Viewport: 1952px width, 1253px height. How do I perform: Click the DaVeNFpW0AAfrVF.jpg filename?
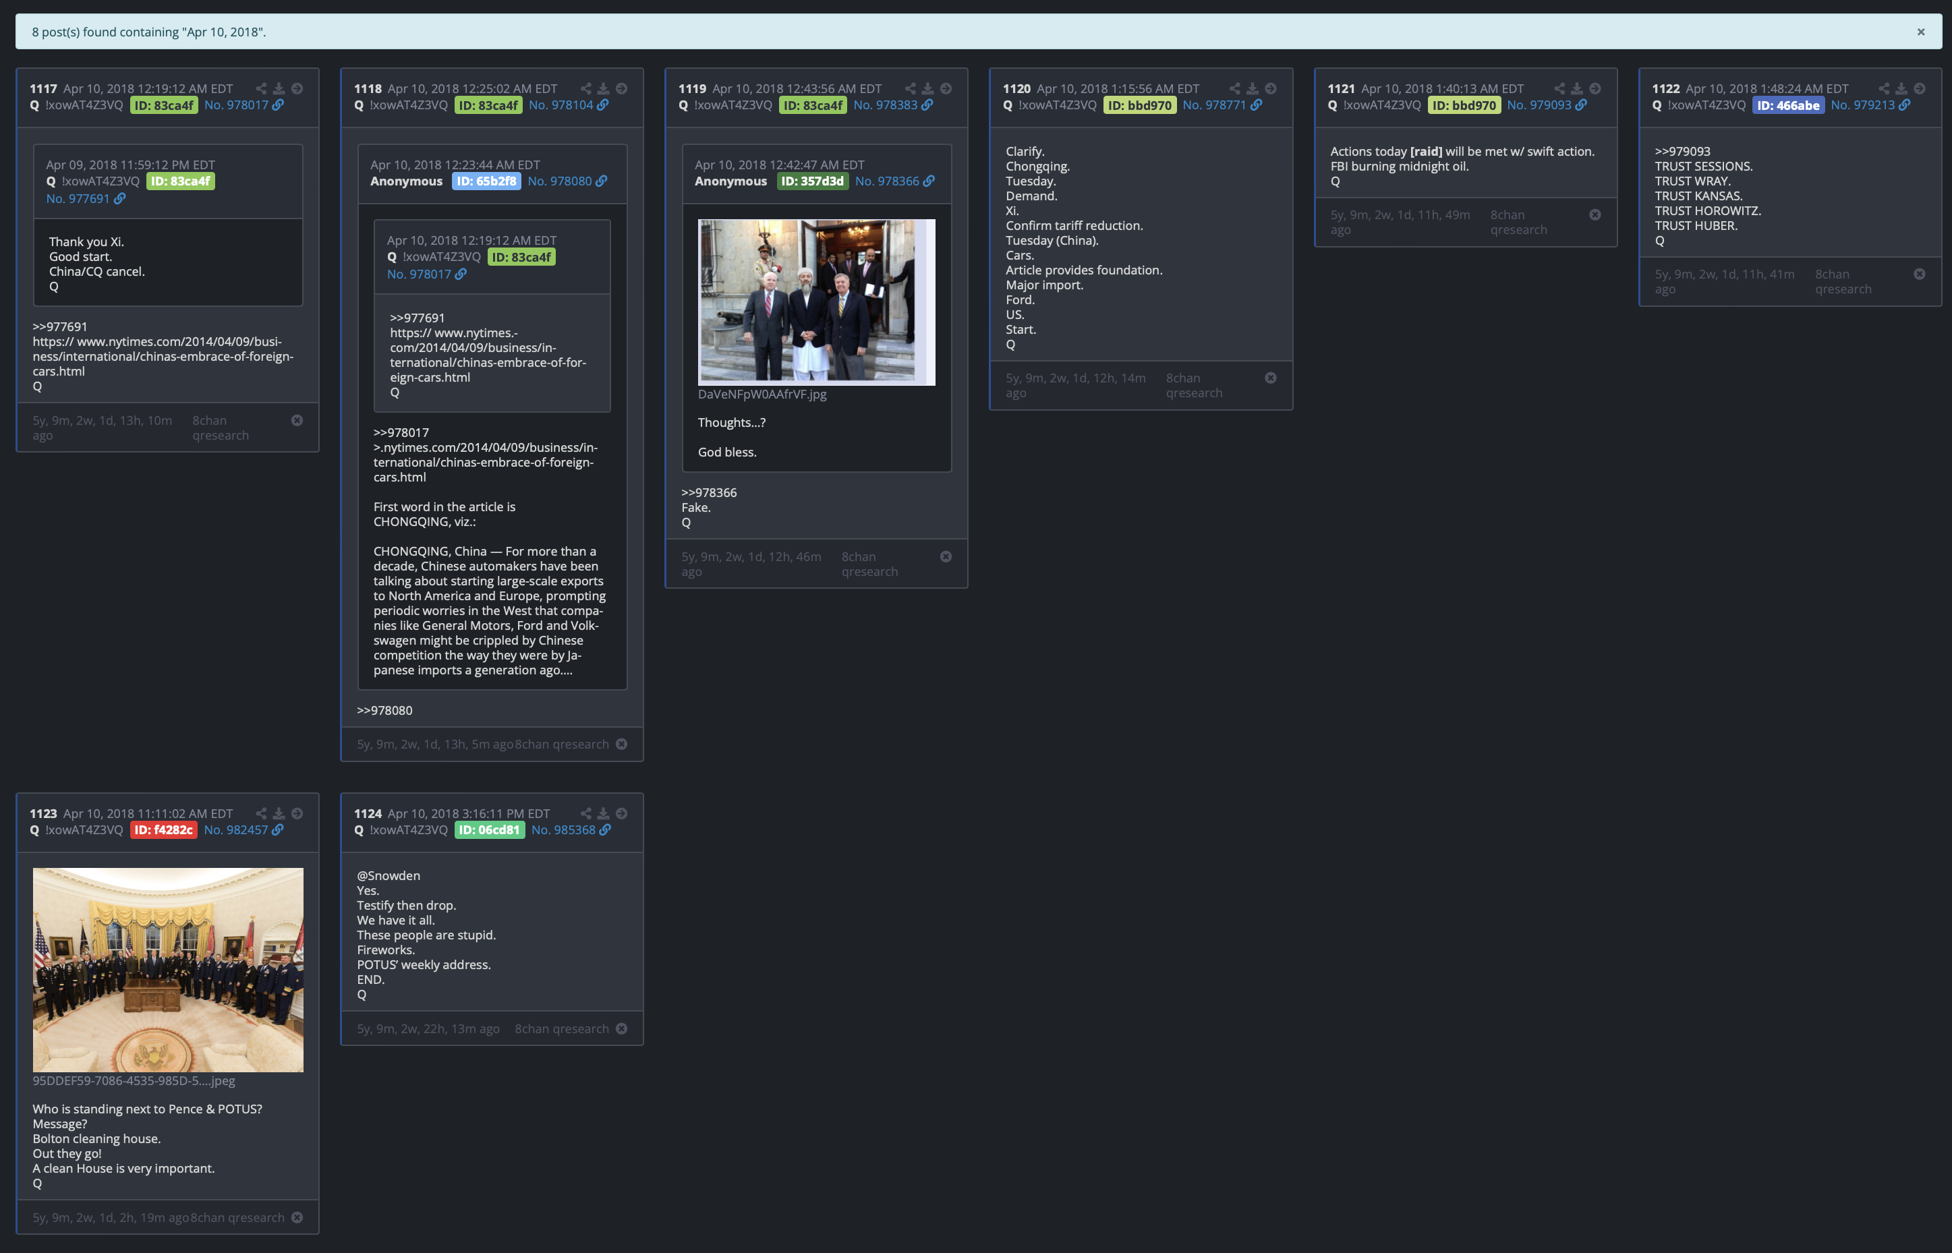click(762, 395)
